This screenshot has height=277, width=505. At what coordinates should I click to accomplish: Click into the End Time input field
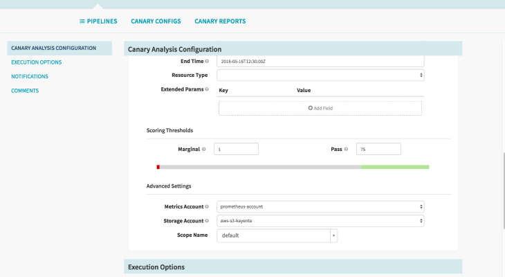pyautogui.click(x=320, y=61)
